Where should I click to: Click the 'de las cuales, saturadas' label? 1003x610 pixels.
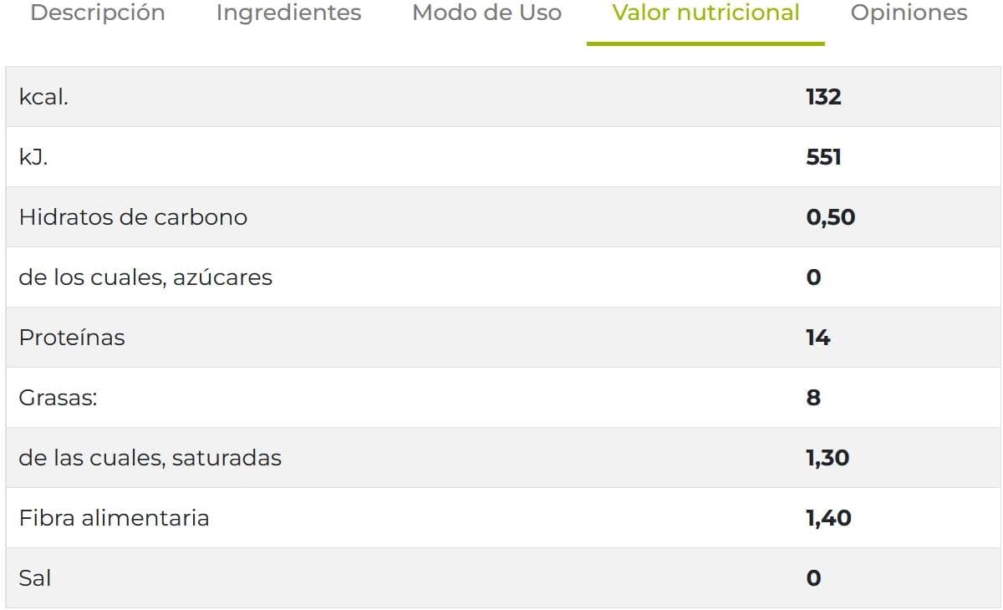point(150,458)
